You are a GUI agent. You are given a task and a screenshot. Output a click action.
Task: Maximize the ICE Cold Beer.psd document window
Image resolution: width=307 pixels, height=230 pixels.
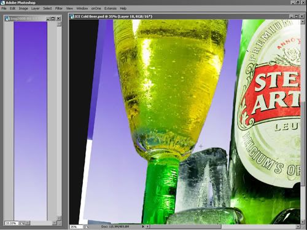coord(297,17)
